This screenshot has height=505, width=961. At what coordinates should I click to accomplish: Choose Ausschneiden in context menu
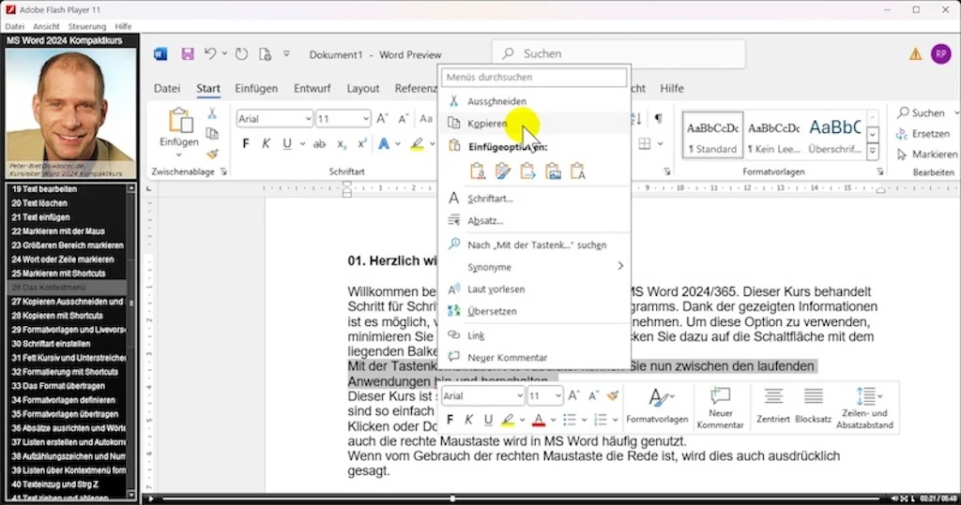tap(536, 101)
